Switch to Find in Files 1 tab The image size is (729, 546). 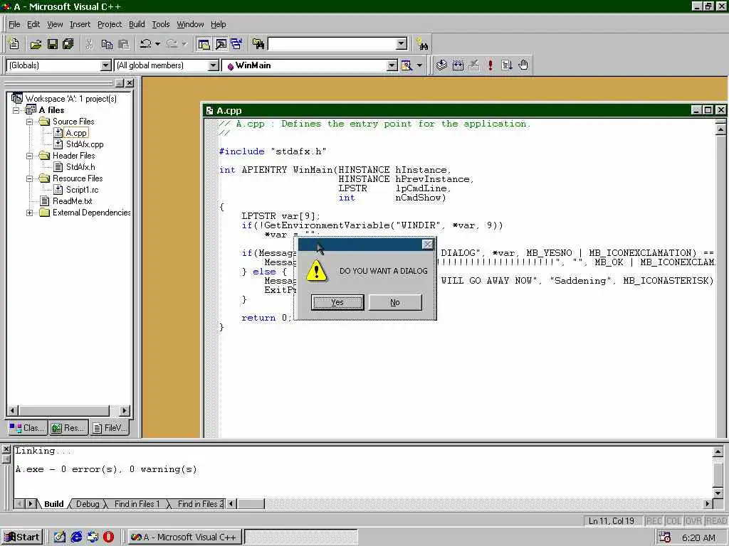click(x=137, y=504)
